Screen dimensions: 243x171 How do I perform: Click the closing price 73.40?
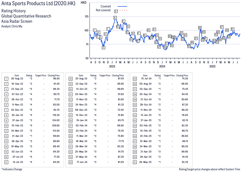tap(121, 110)
